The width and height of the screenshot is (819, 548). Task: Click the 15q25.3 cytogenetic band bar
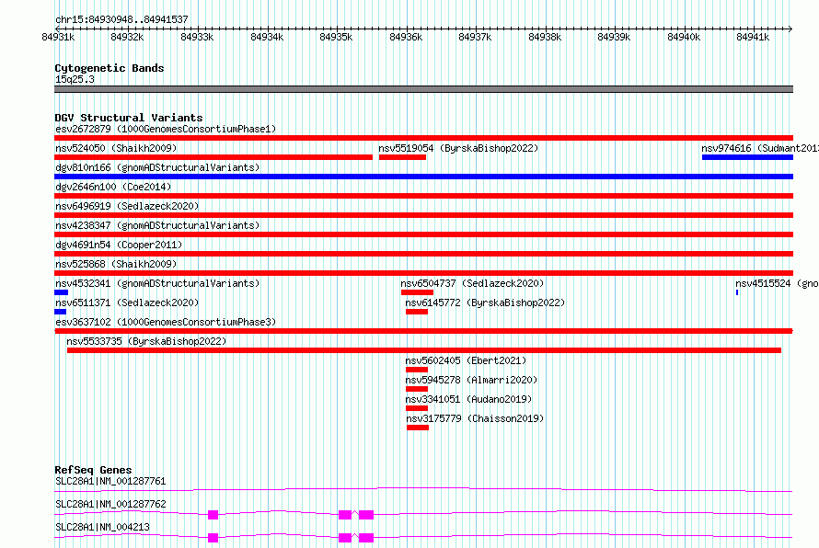point(423,89)
